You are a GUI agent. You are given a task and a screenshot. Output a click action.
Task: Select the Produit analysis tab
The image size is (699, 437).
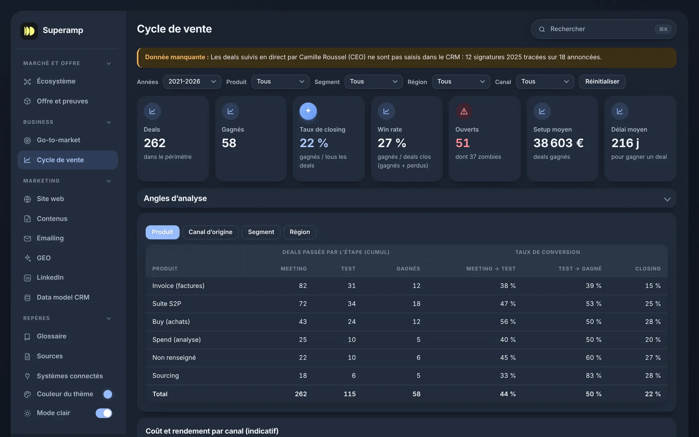point(162,232)
